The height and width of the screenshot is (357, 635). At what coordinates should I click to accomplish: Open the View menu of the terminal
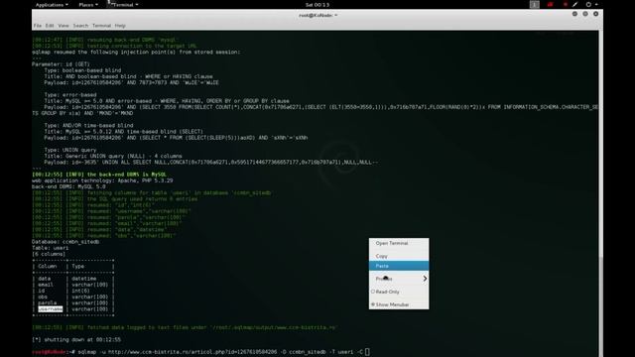pos(63,26)
